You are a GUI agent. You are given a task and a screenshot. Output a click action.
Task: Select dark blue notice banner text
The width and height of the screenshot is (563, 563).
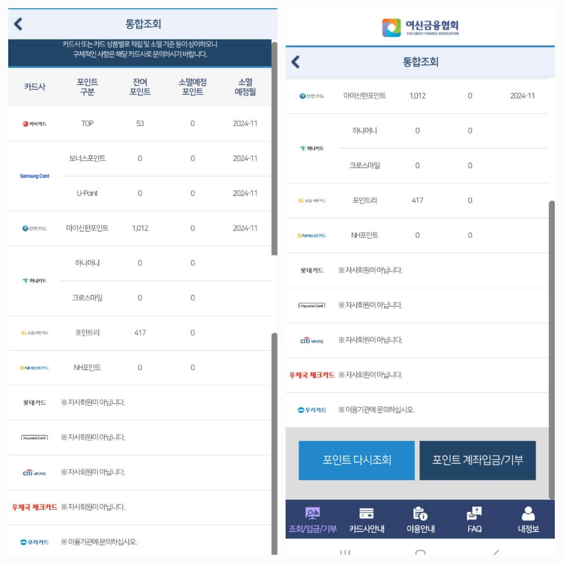click(x=140, y=49)
